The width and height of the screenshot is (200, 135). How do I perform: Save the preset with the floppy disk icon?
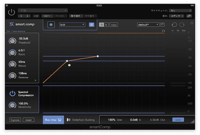click(x=163, y=25)
